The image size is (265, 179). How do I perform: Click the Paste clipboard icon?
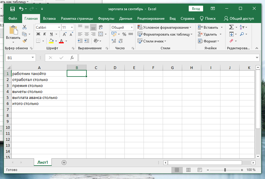[13, 30]
